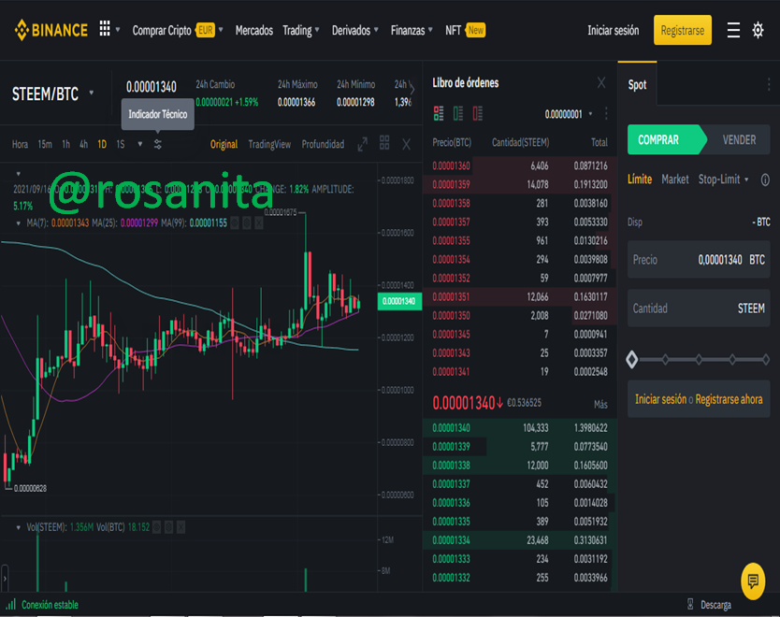Expand the chart to fullscreen
The image size is (780, 617).
point(363,145)
